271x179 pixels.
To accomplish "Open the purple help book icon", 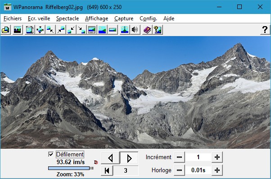I will coord(147,30).
